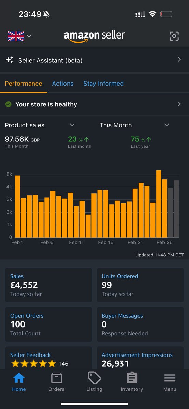Tap the Amazon Seller logo
Image resolution: width=189 pixels, height=409 pixels.
(94, 36)
